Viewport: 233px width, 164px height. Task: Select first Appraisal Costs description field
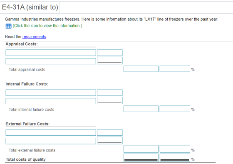51,53
